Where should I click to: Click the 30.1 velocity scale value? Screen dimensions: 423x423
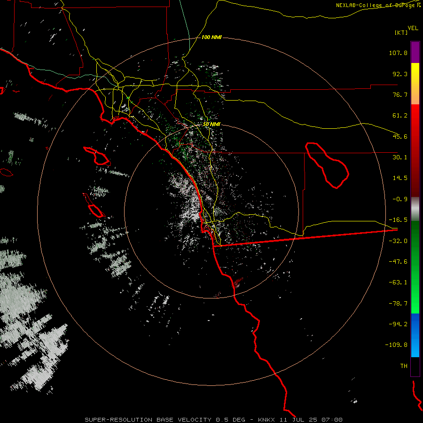pyautogui.click(x=400, y=157)
